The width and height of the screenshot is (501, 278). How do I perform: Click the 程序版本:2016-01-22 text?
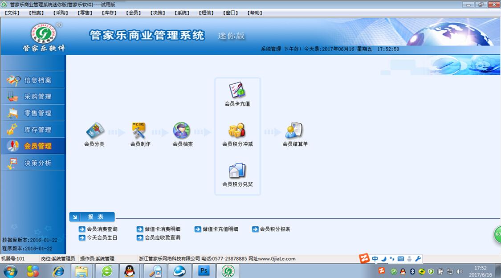[x=28, y=249]
